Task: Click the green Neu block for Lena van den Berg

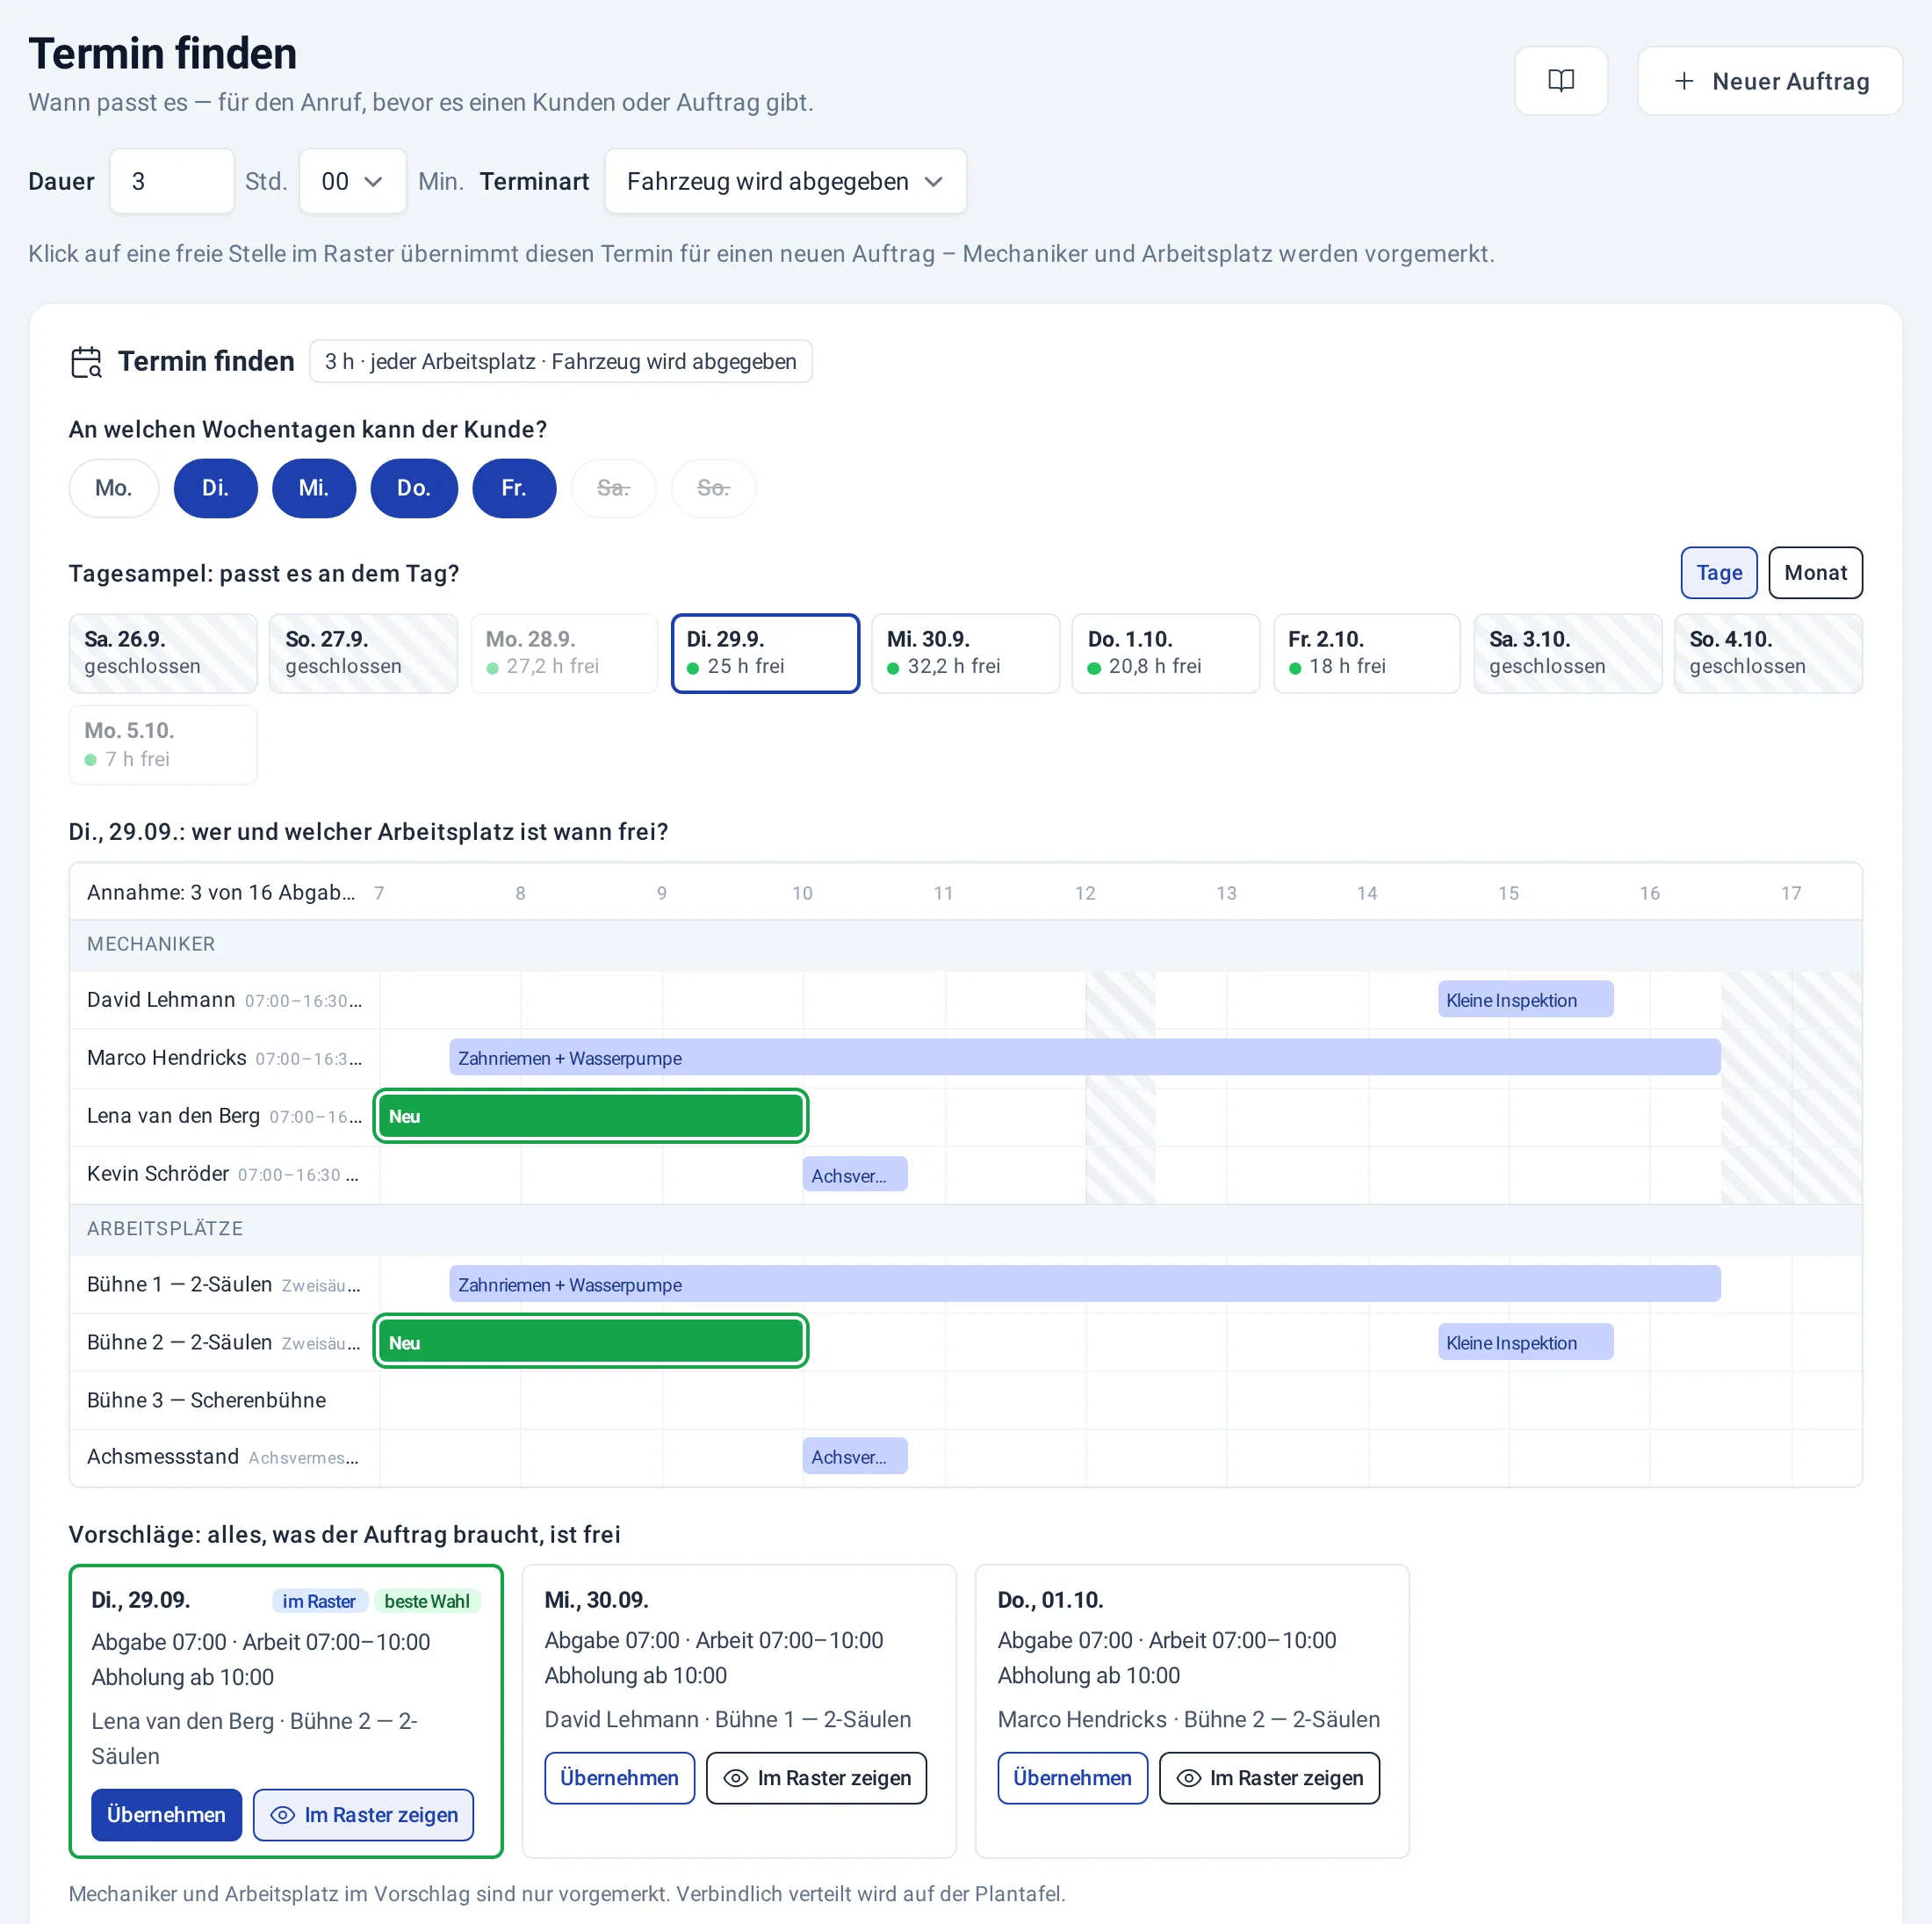Action: click(591, 1116)
